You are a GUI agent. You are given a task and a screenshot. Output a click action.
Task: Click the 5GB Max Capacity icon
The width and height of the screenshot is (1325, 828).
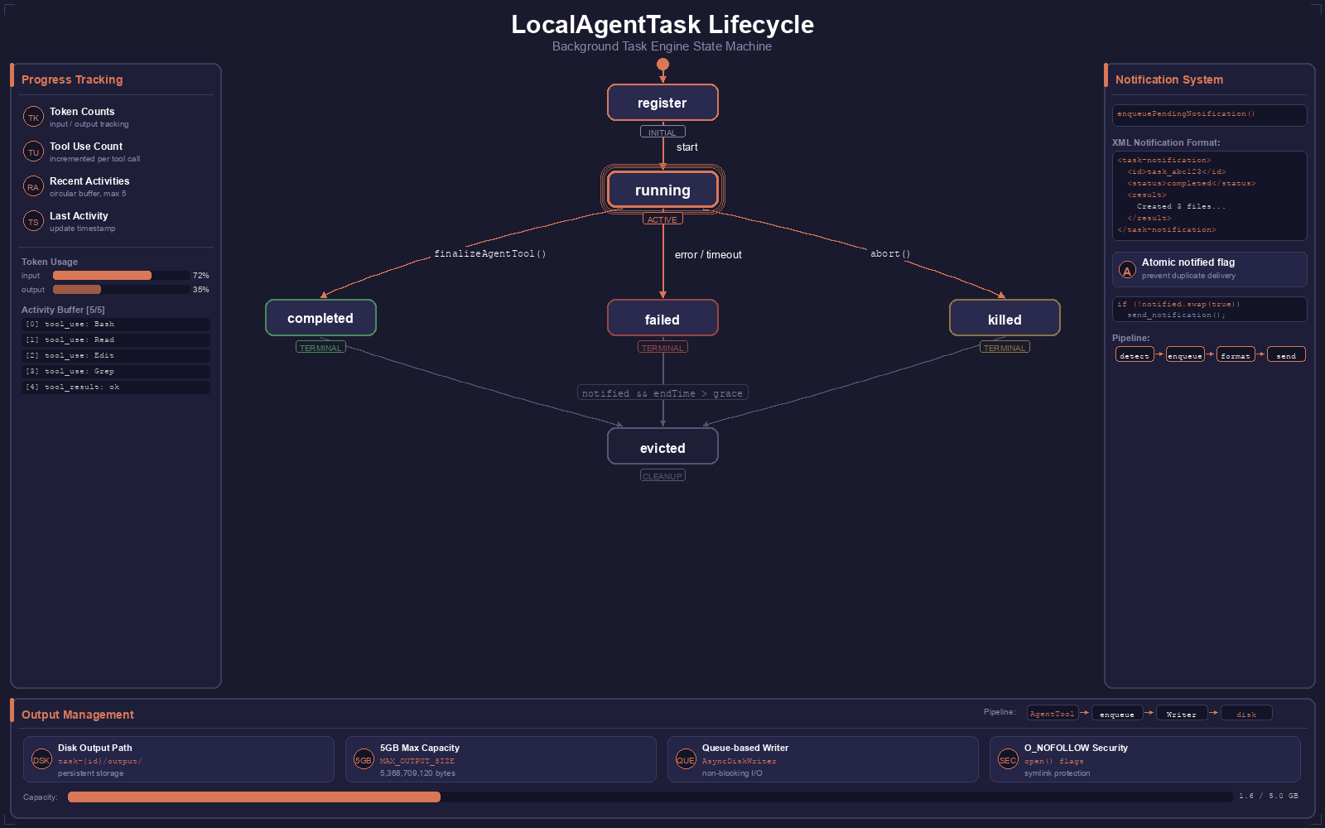(364, 760)
